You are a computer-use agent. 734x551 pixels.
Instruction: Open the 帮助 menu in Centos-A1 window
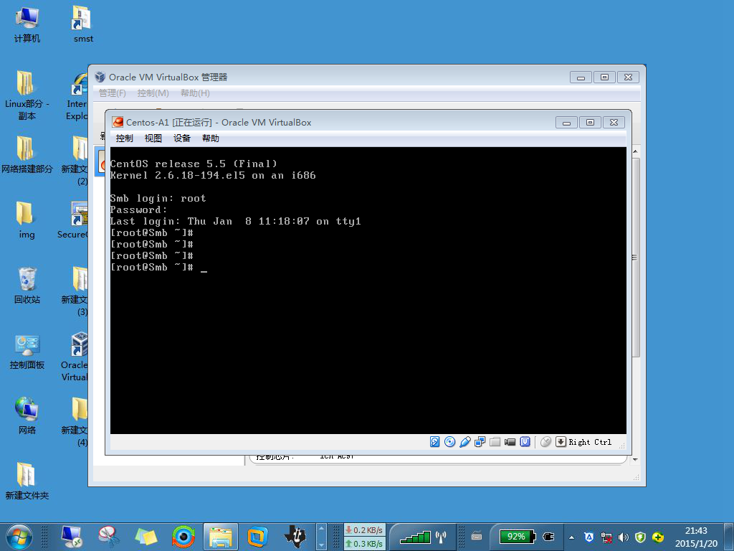point(210,138)
